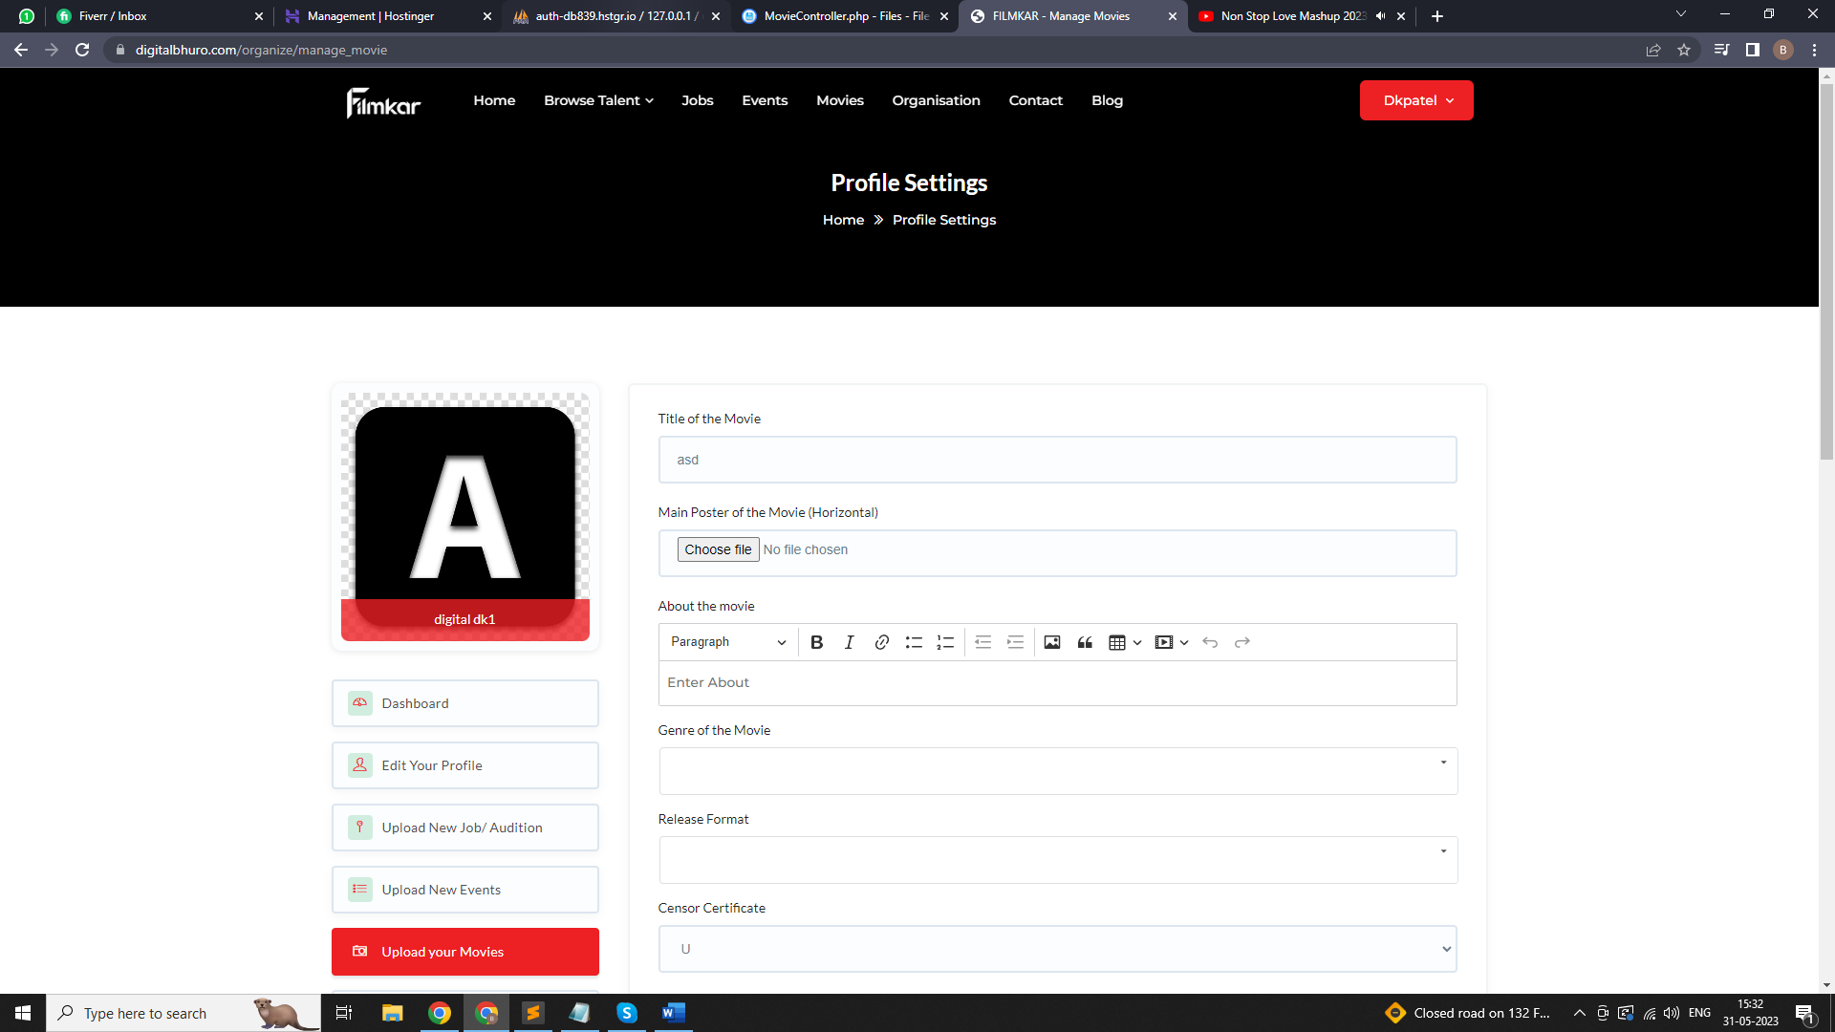Insert block quote in editor

tap(1085, 642)
